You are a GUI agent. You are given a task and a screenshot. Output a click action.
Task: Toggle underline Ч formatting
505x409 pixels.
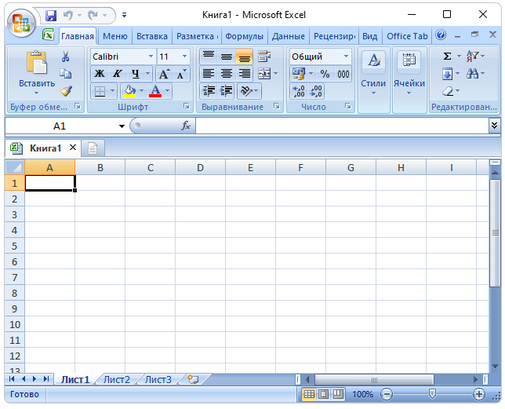click(x=136, y=74)
